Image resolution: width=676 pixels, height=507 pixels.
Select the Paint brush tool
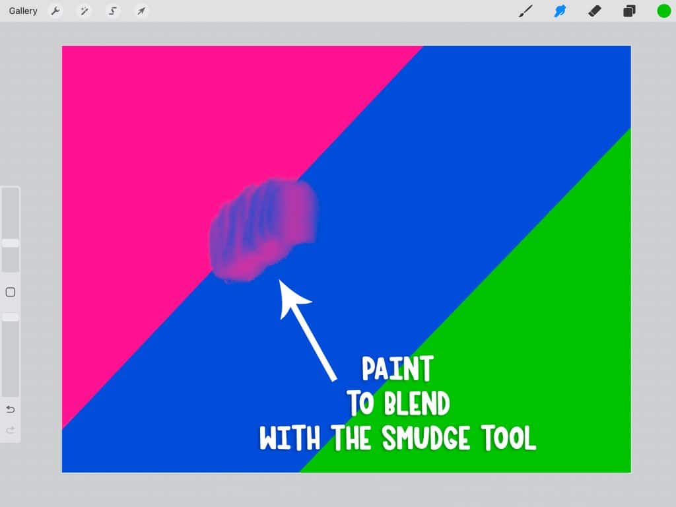pos(525,11)
